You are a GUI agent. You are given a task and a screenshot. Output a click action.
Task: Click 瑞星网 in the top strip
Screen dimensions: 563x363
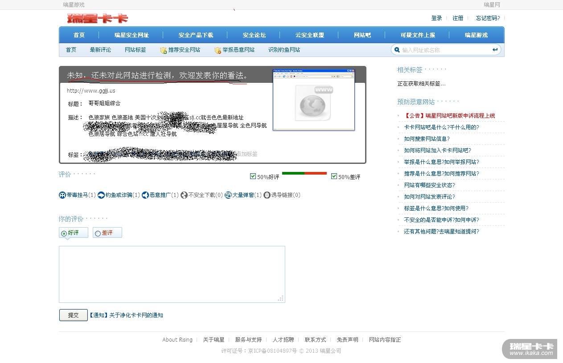492,5
